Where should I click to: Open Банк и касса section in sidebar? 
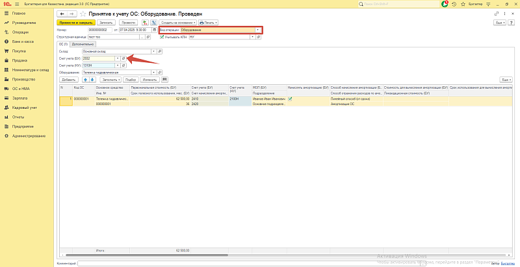23,41
